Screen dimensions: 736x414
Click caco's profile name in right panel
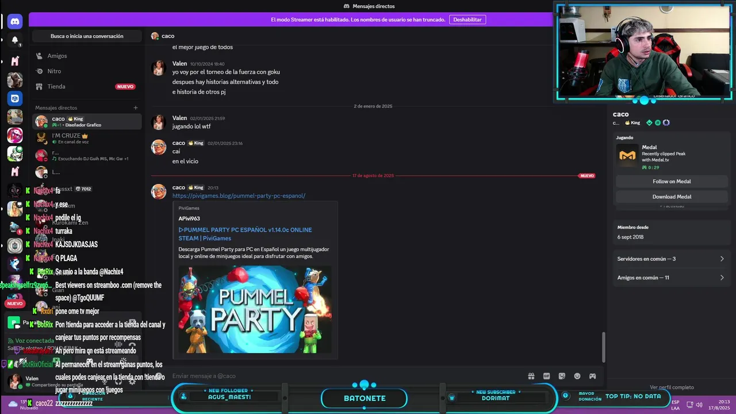coord(621,114)
